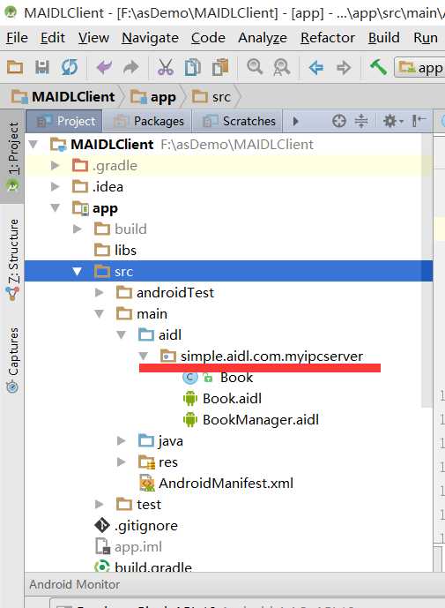Click the src breadcrumb in navigation bar

click(211, 96)
